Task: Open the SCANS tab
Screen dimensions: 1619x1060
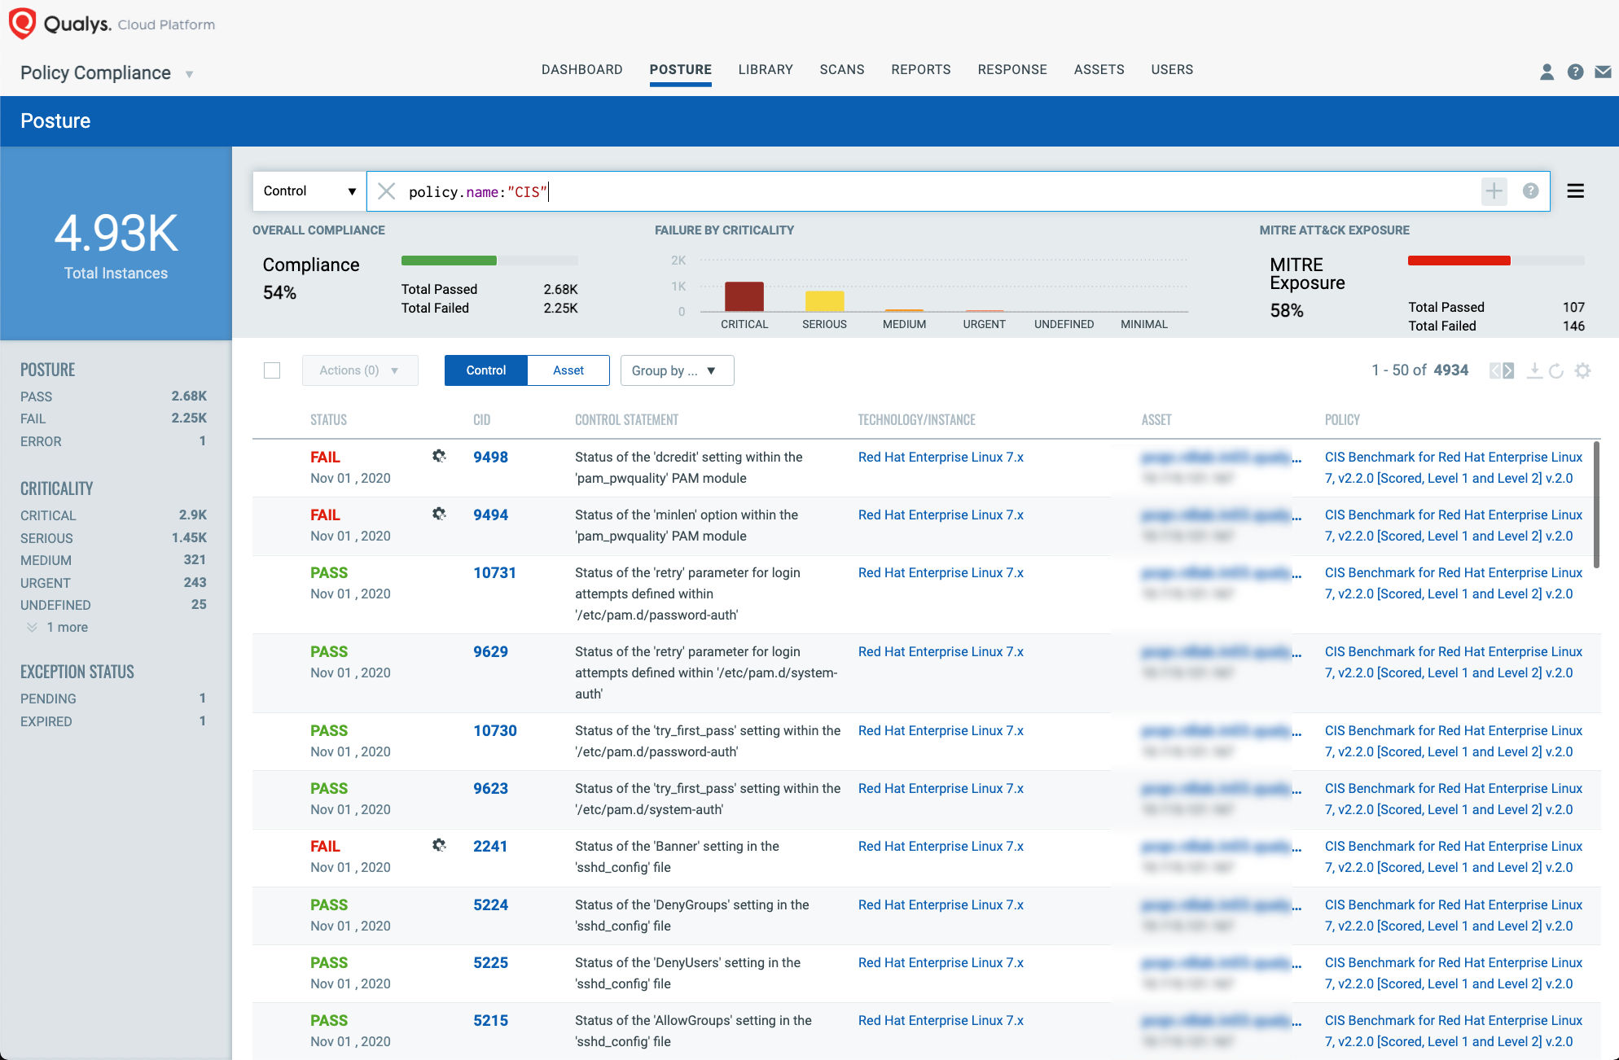Action: point(842,69)
